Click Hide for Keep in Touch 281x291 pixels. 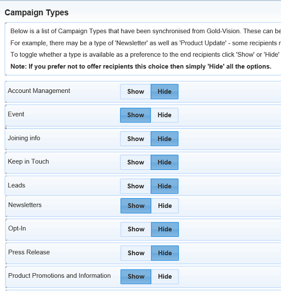165,162
